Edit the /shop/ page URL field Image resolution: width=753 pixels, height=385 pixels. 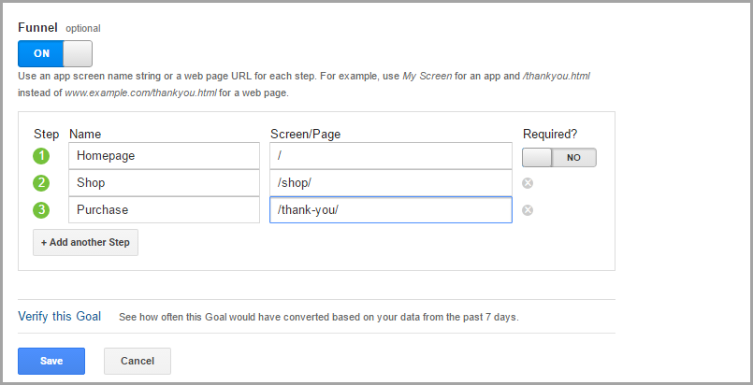[390, 183]
